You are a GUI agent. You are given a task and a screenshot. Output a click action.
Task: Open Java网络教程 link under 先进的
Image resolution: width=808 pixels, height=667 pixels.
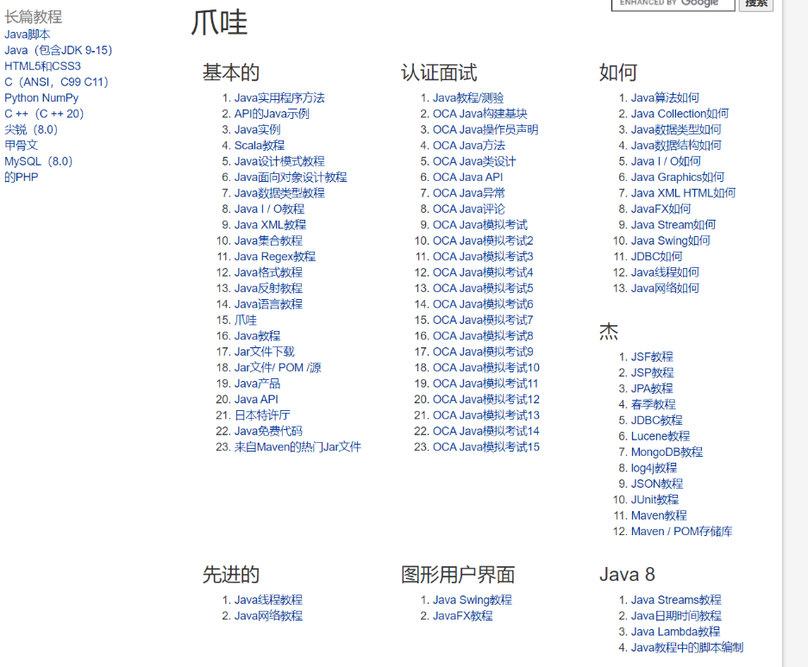click(x=268, y=616)
